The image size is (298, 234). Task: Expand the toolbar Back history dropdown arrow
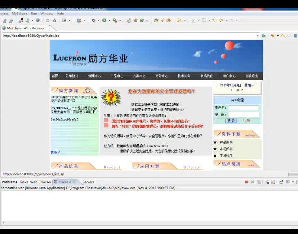coord(226,20)
